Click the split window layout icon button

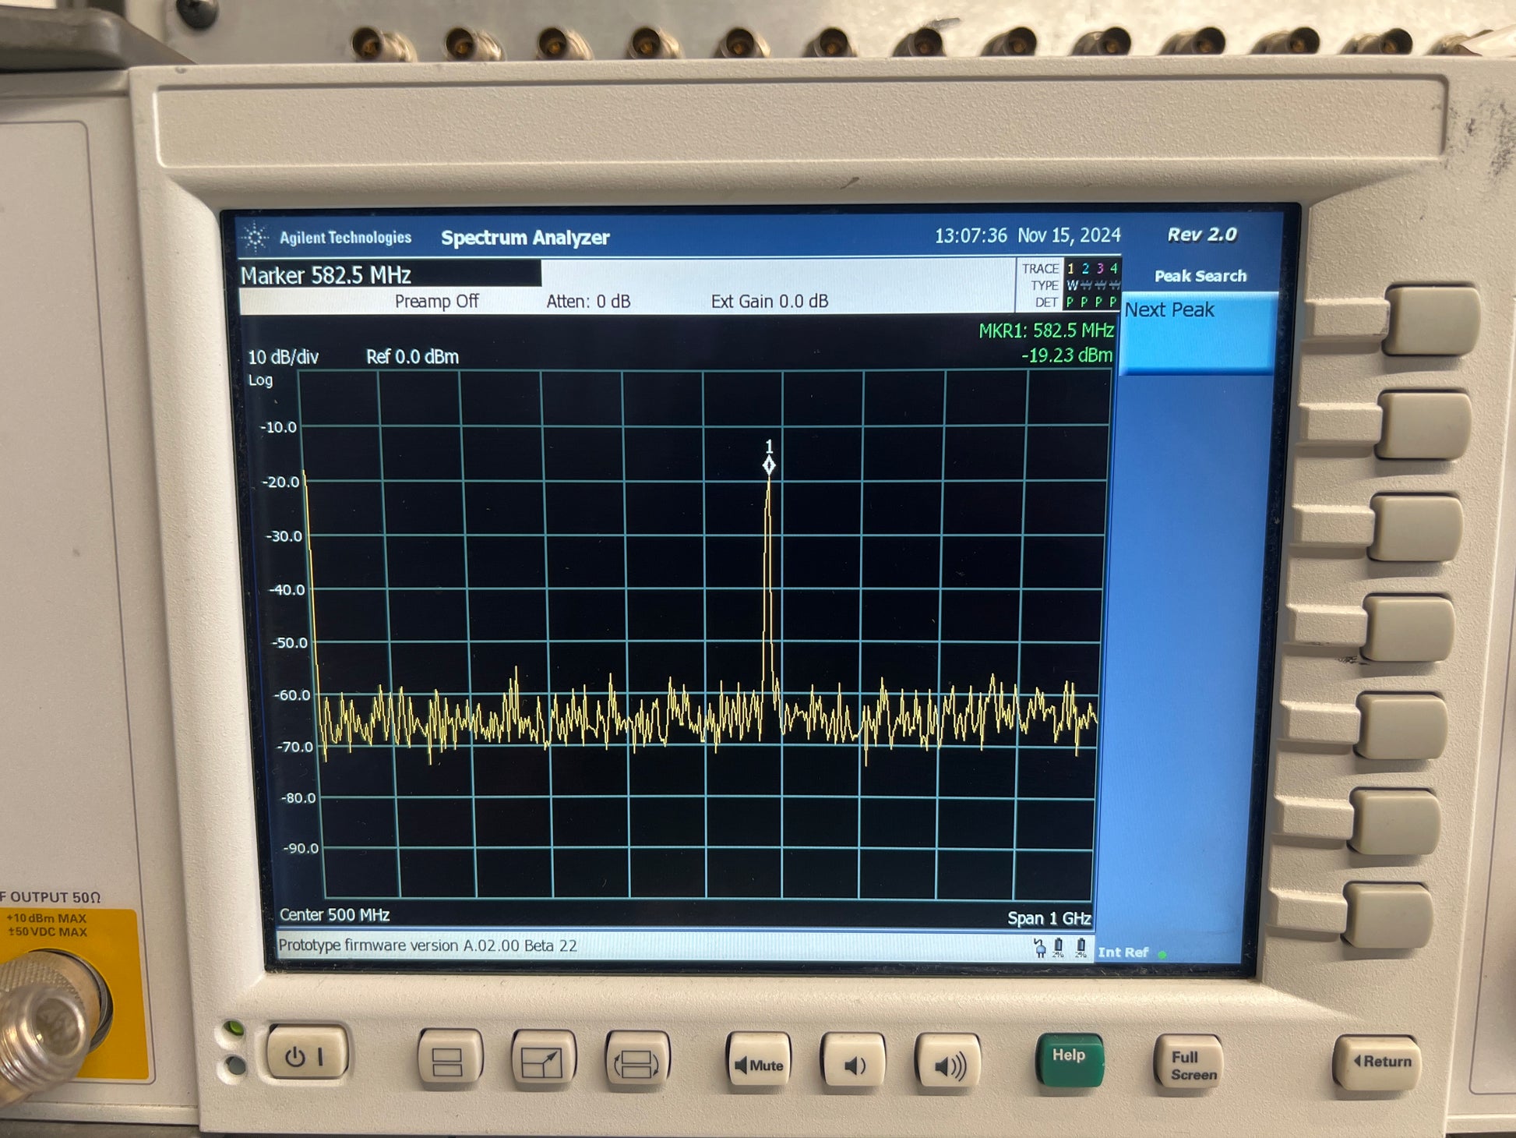[x=450, y=1058]
